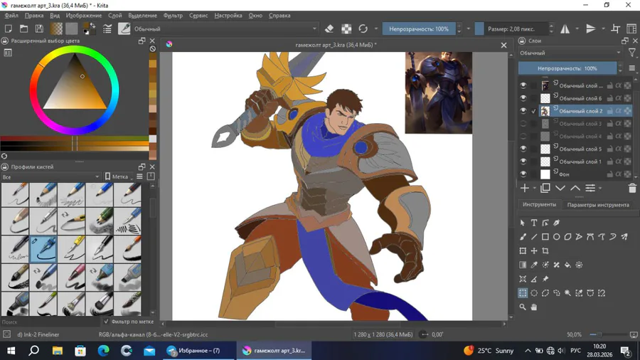Toggle the 'Фильтр по метке' checkbox
This screenshot has width=640, height=360.
107,322
